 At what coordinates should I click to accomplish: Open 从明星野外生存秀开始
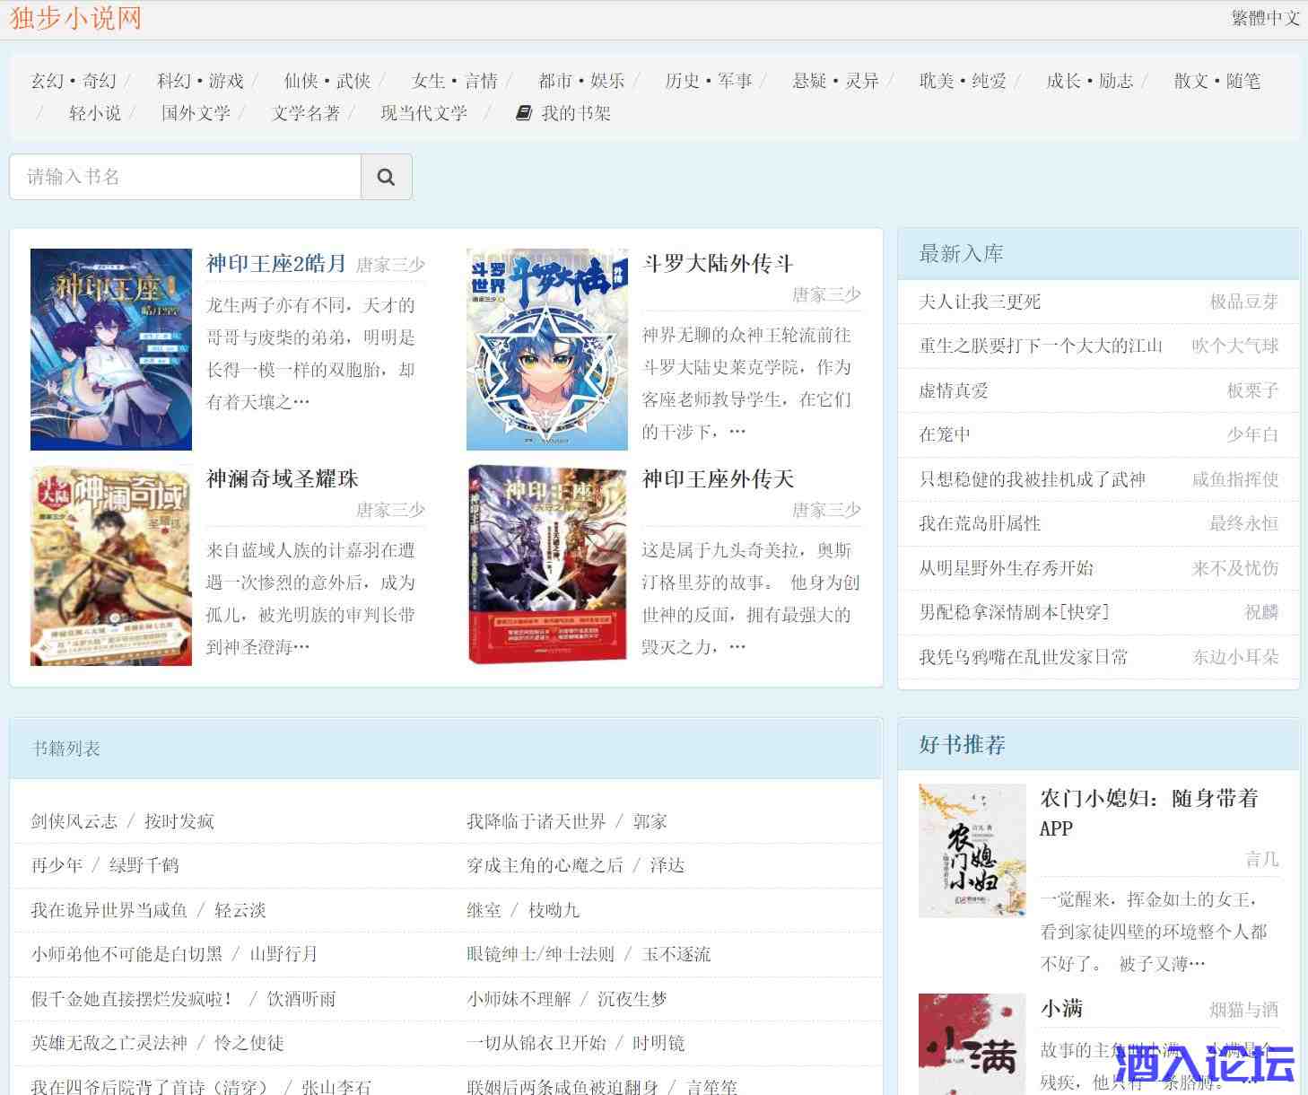click(1006, 568)
